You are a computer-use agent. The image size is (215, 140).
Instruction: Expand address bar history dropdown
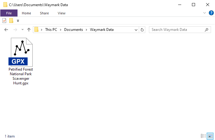pos(136,30)
